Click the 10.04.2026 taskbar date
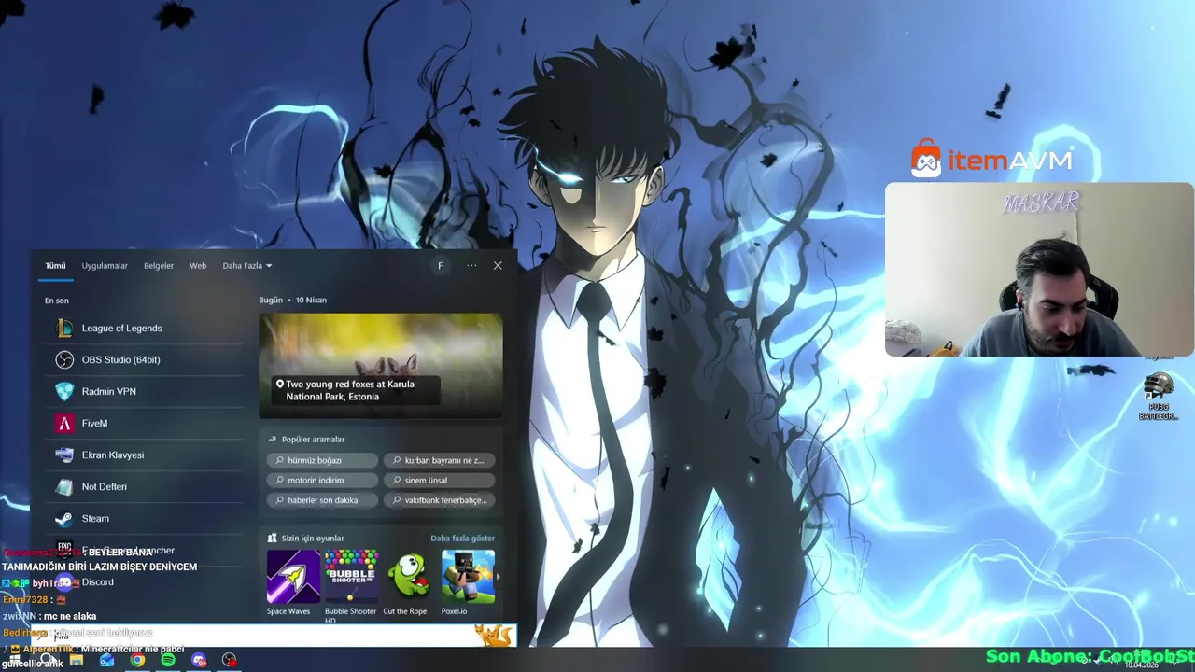 pos(1141,665)
